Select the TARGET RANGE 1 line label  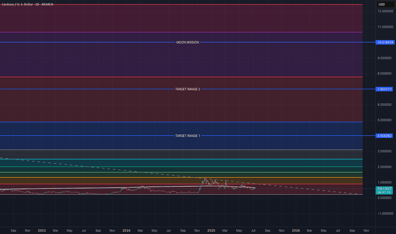coord(188,136)
